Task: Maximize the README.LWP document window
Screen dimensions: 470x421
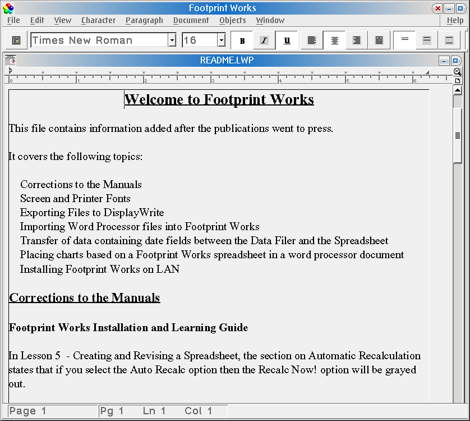Action: click(x=455, y=61)
